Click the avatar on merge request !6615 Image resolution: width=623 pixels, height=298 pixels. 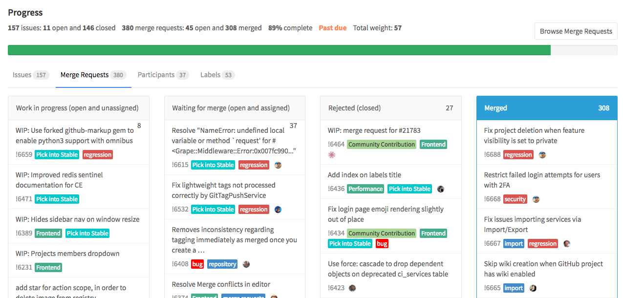click(x=278, y=165)
